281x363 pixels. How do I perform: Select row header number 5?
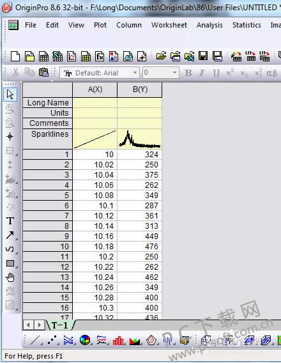click(48, 195)
